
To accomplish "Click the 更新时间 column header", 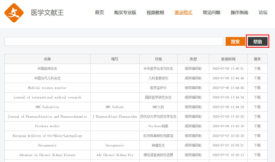I will (228, 59).
